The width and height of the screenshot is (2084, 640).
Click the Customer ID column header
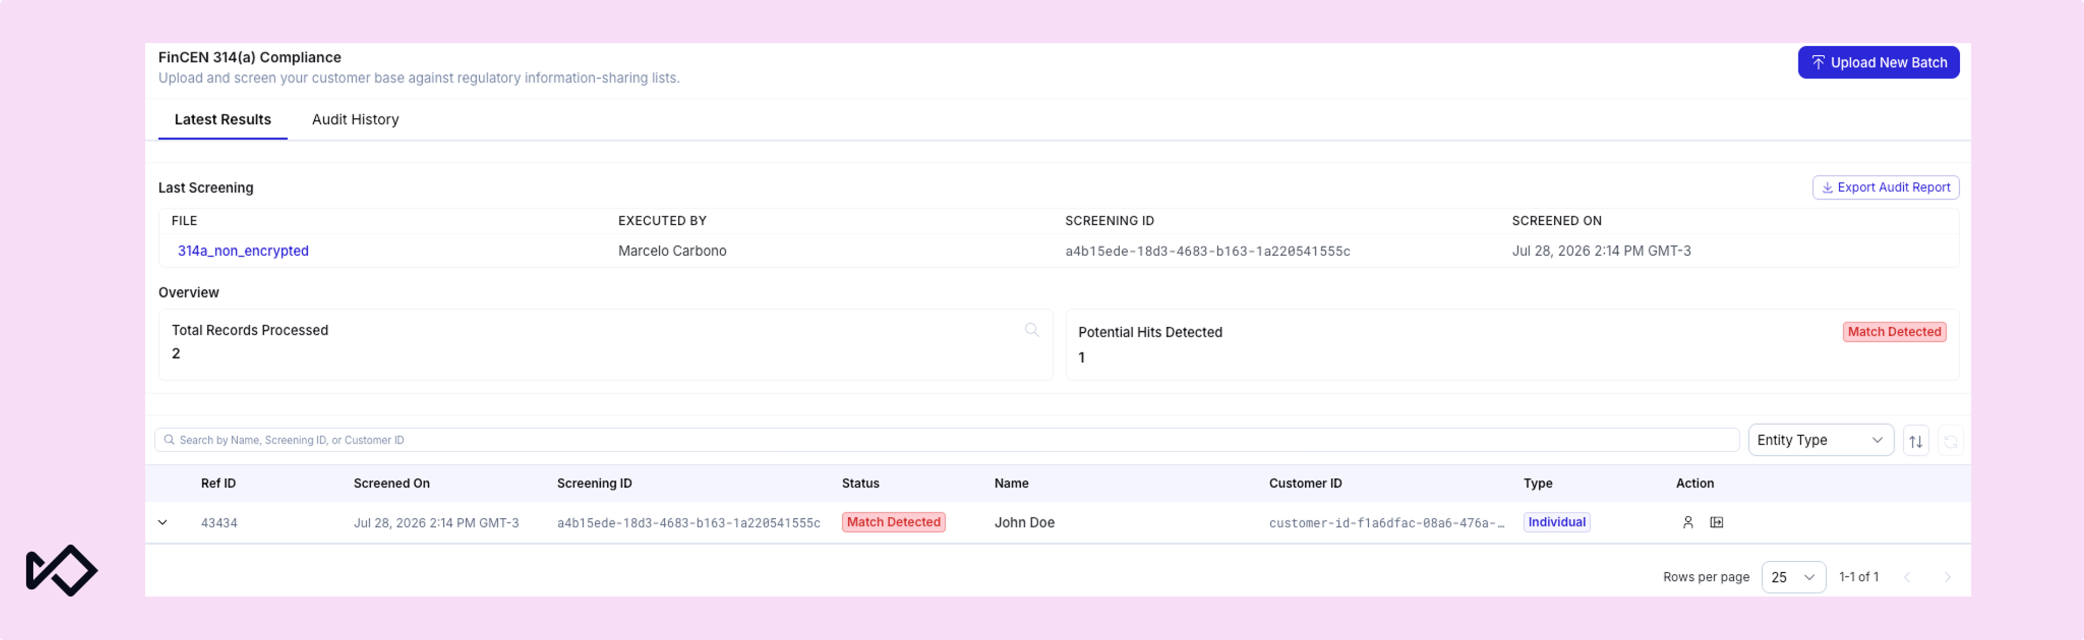point(1305,483)
